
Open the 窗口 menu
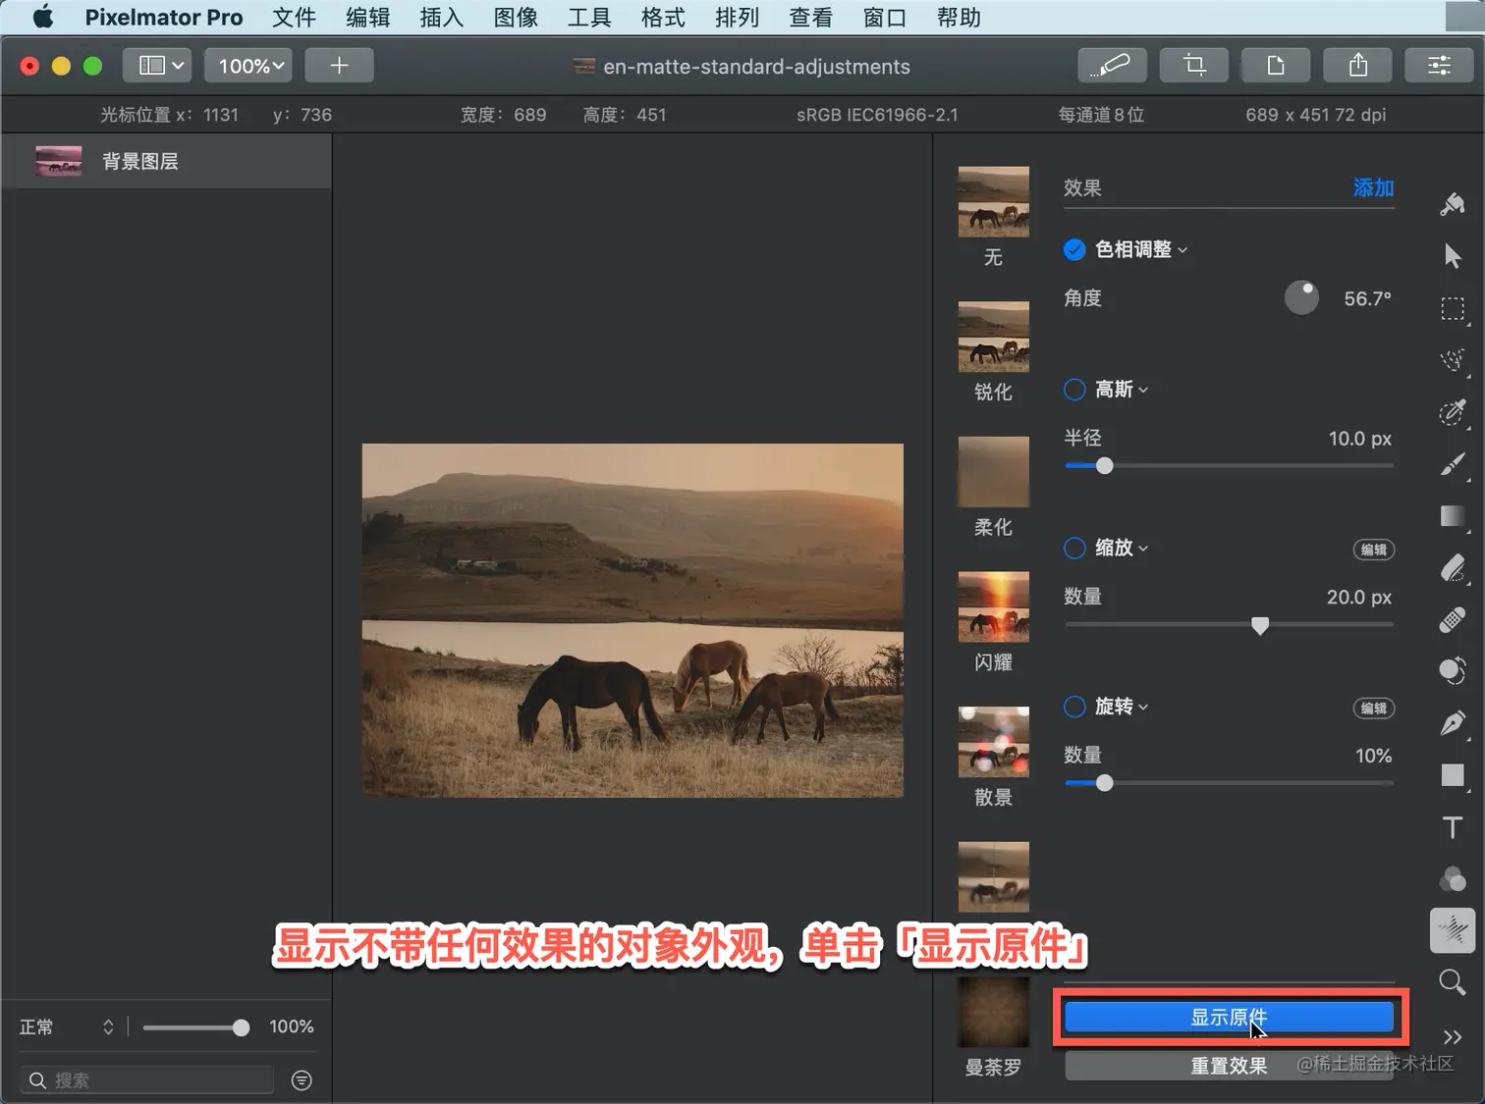(x=885, y=18)
